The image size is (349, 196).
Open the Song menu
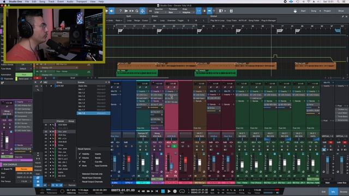tap(42, 2)
